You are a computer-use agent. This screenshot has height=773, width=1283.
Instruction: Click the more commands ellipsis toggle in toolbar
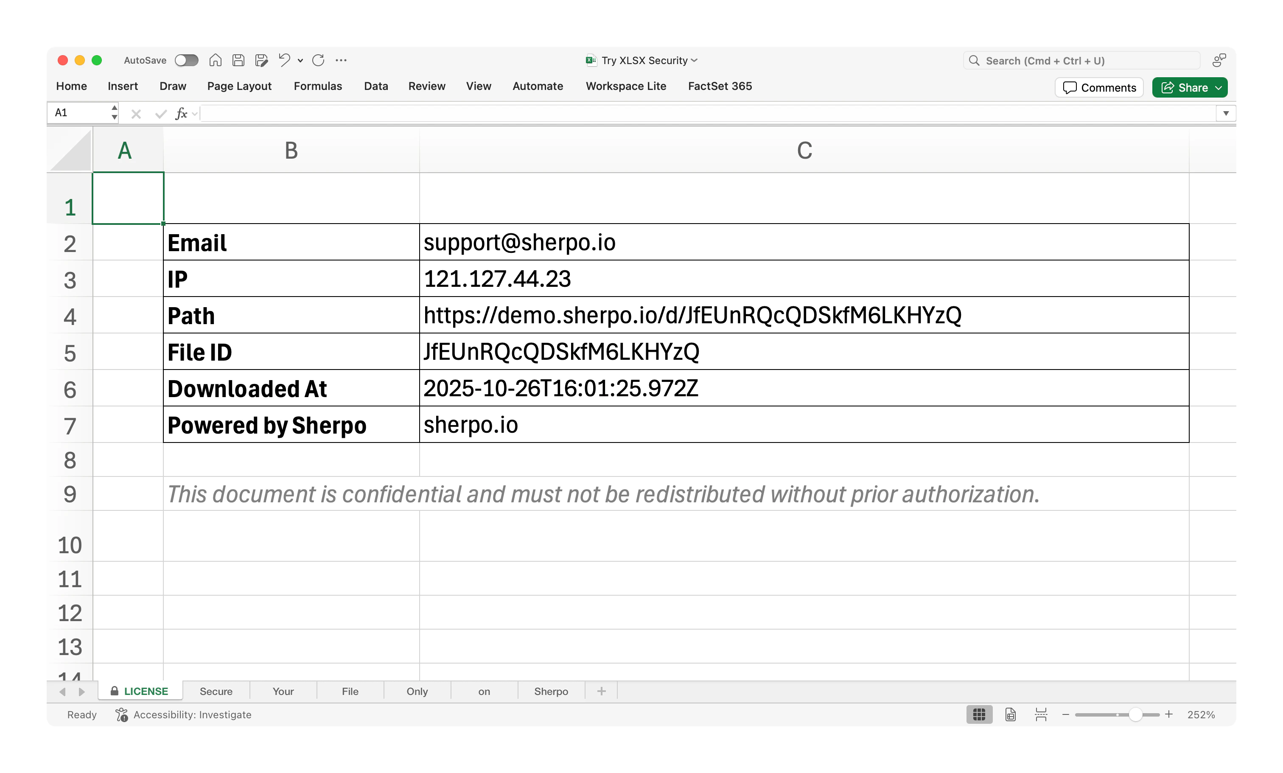pos(341,60)
